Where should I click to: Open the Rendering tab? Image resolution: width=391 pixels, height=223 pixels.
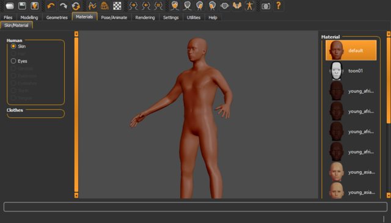pos(145,18)
